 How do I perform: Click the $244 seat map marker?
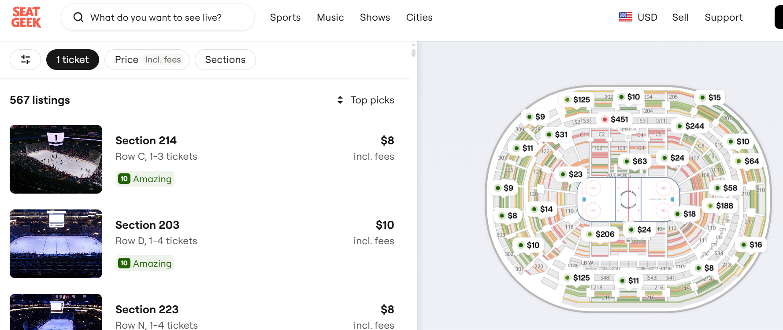tap(690, 126)
